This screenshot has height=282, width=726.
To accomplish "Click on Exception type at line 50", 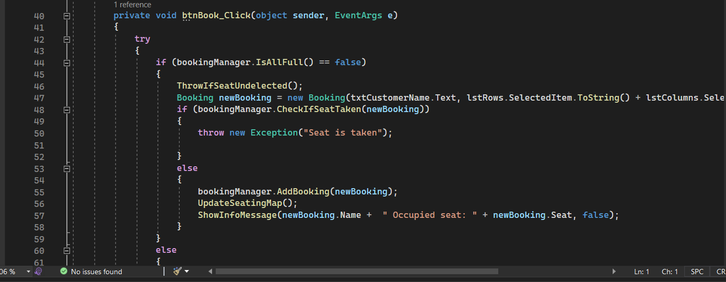I will pos(274,132).
